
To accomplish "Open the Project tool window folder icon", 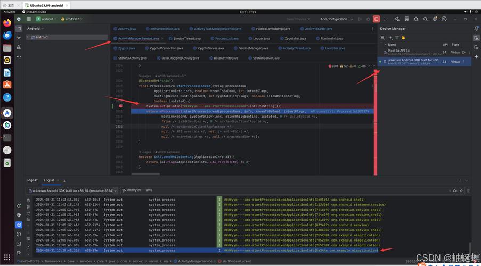I will pos(19,29).
